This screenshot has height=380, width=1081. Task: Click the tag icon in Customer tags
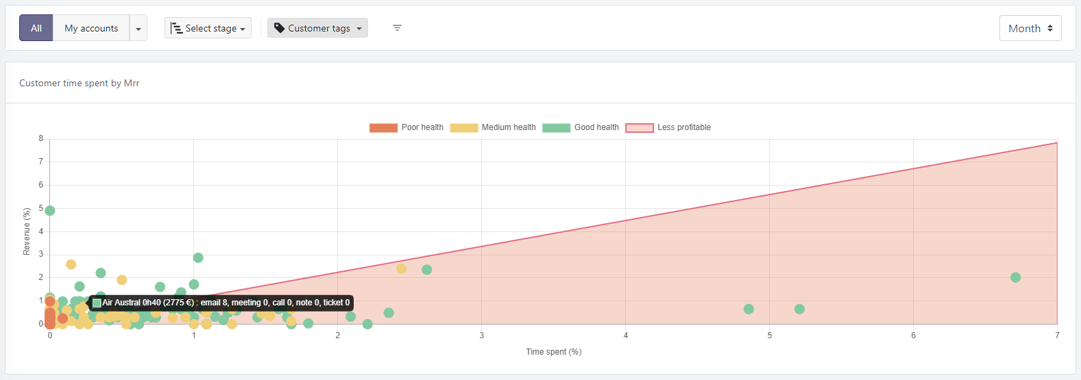(279, 28)
